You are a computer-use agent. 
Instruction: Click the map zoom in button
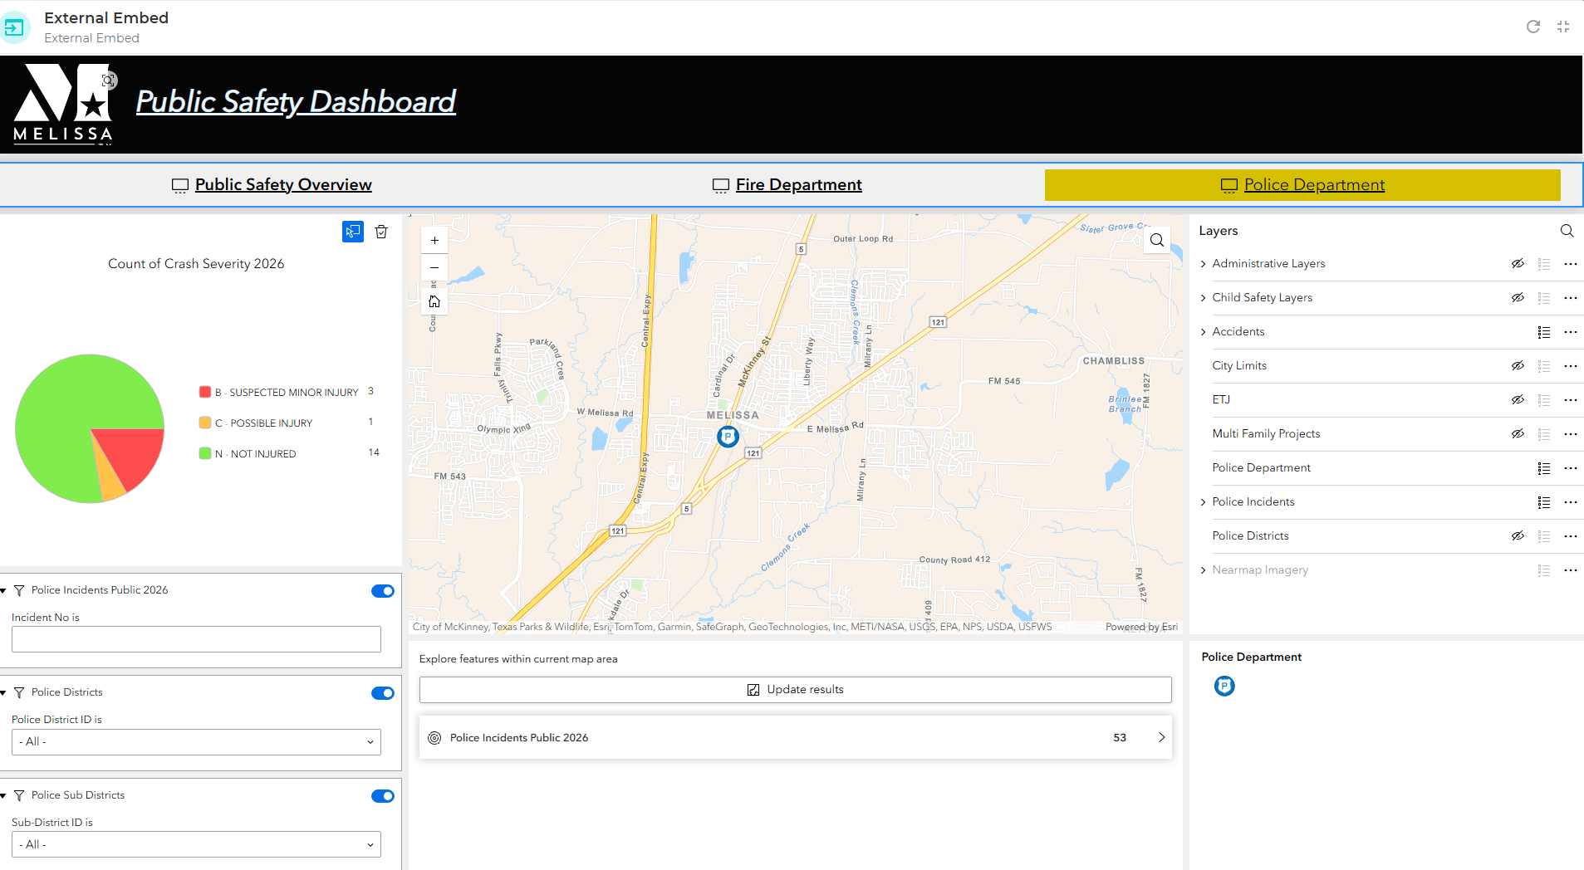pos(434,241)
